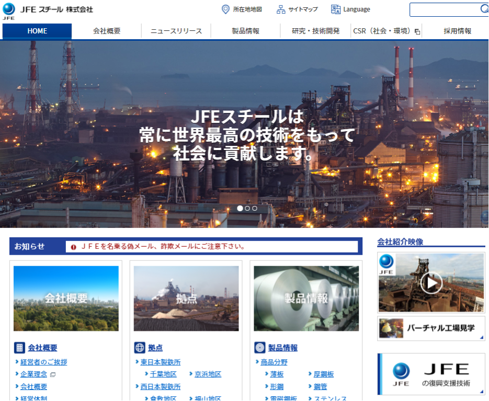Image resolution: width=489 pixels, height=401 pixels.
Task: Select the second carousel slide dot
Action: 247,208
